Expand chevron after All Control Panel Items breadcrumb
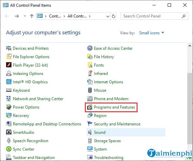Viewport: 193px width, 161px height. 90,16
